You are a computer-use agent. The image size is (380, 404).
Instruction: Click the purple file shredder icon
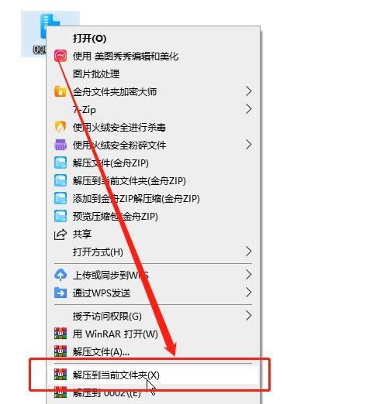point(60,145)
